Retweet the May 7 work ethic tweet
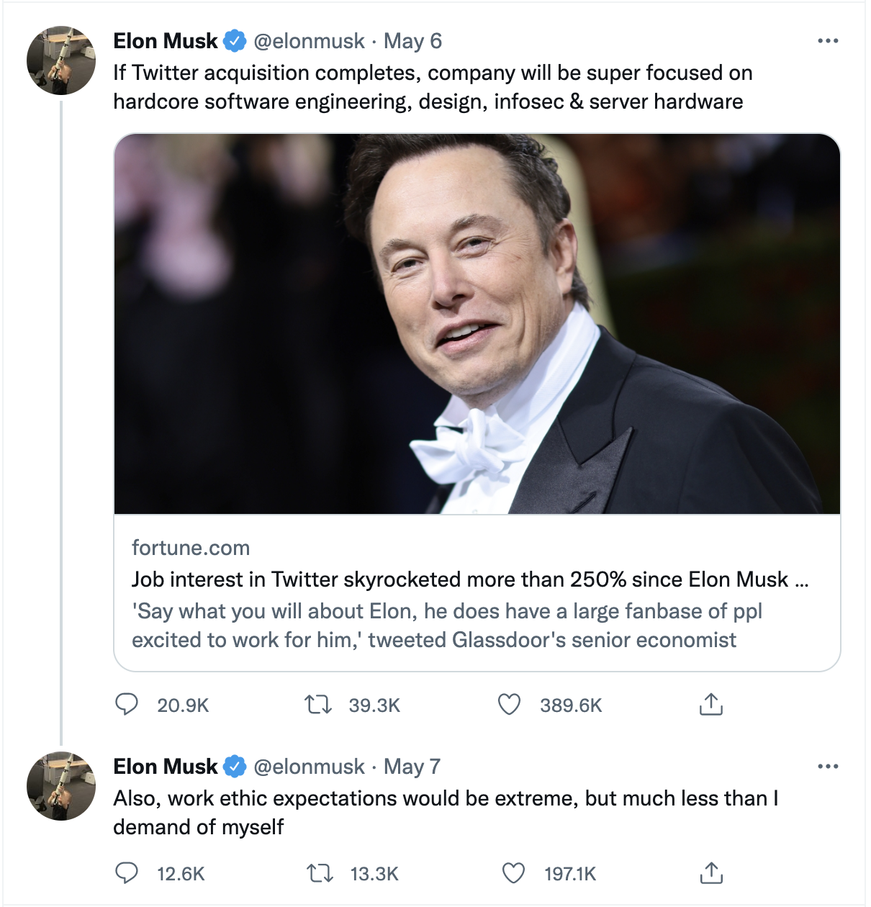The image size is (871, 907). [x=320, y=873]
